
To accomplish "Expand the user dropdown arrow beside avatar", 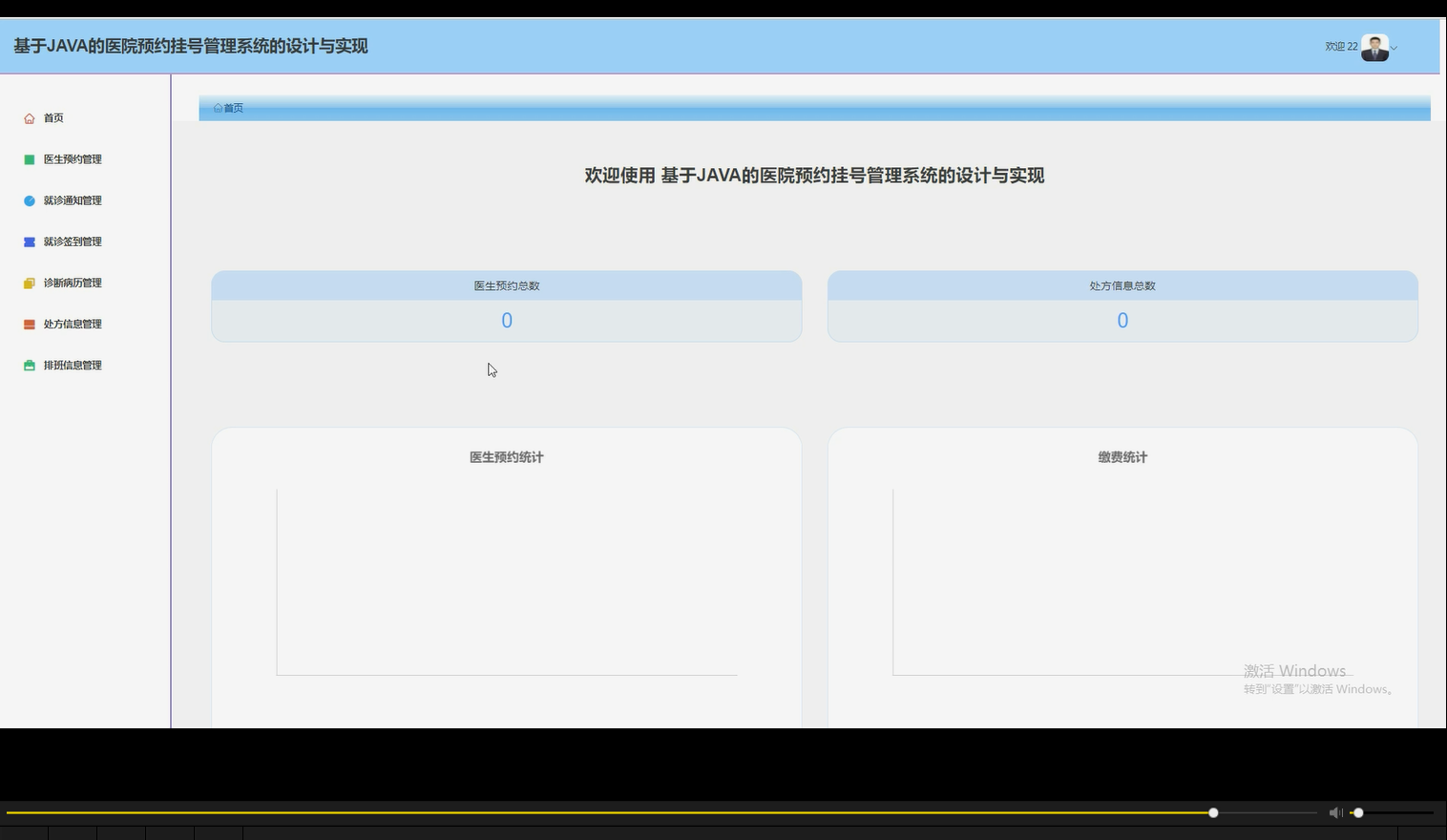I will click(1395, 48).
